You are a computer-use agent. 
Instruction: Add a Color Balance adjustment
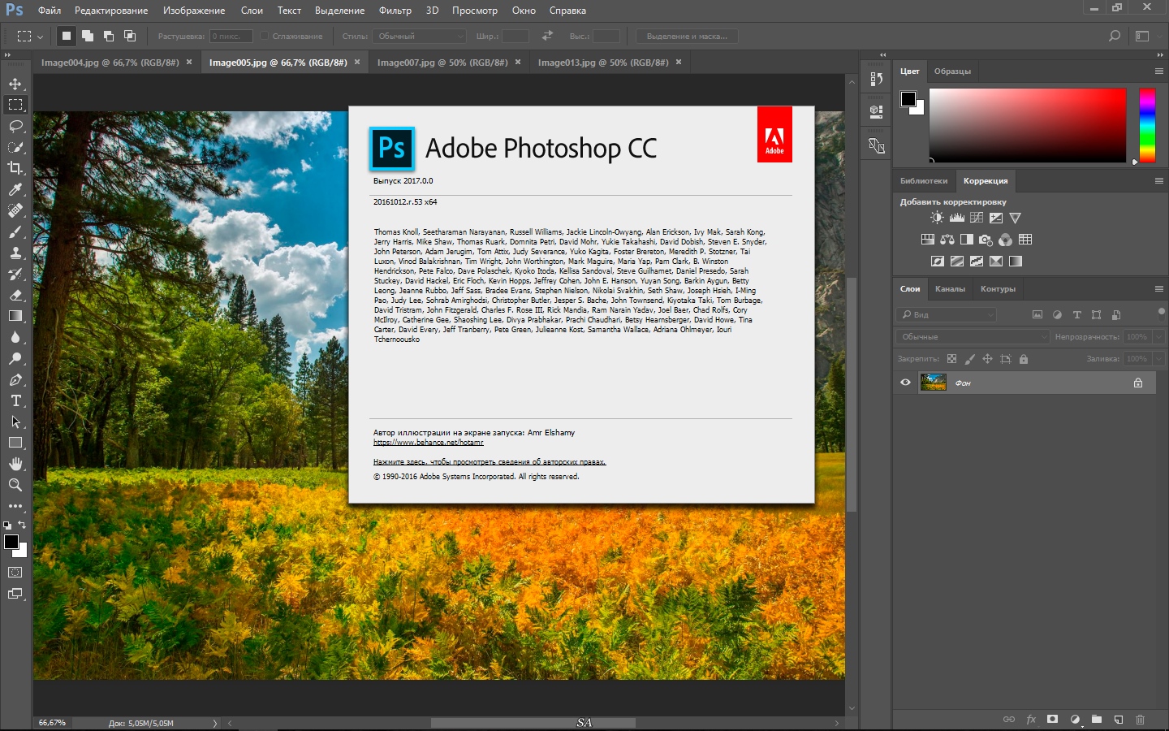coord(947,240)
